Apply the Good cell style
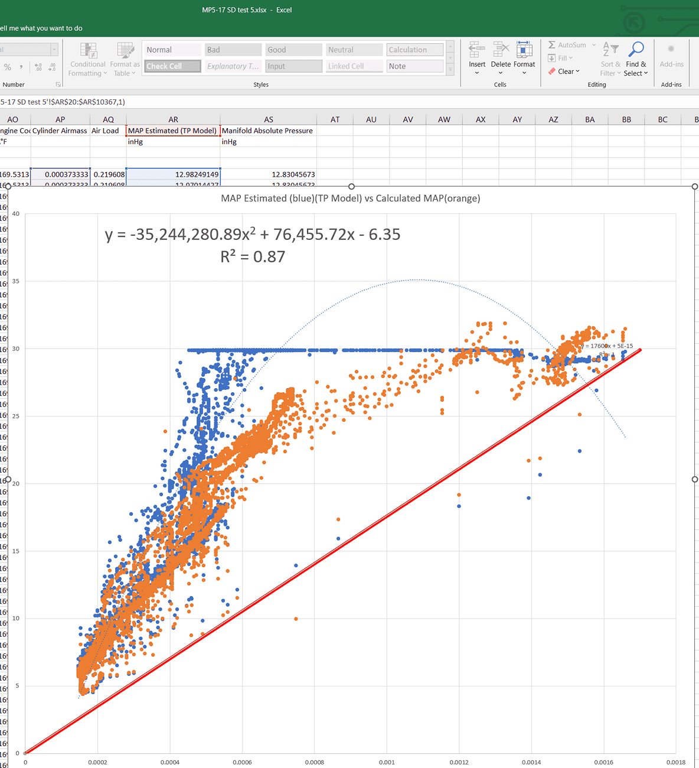699x768 pixels. 294,50
